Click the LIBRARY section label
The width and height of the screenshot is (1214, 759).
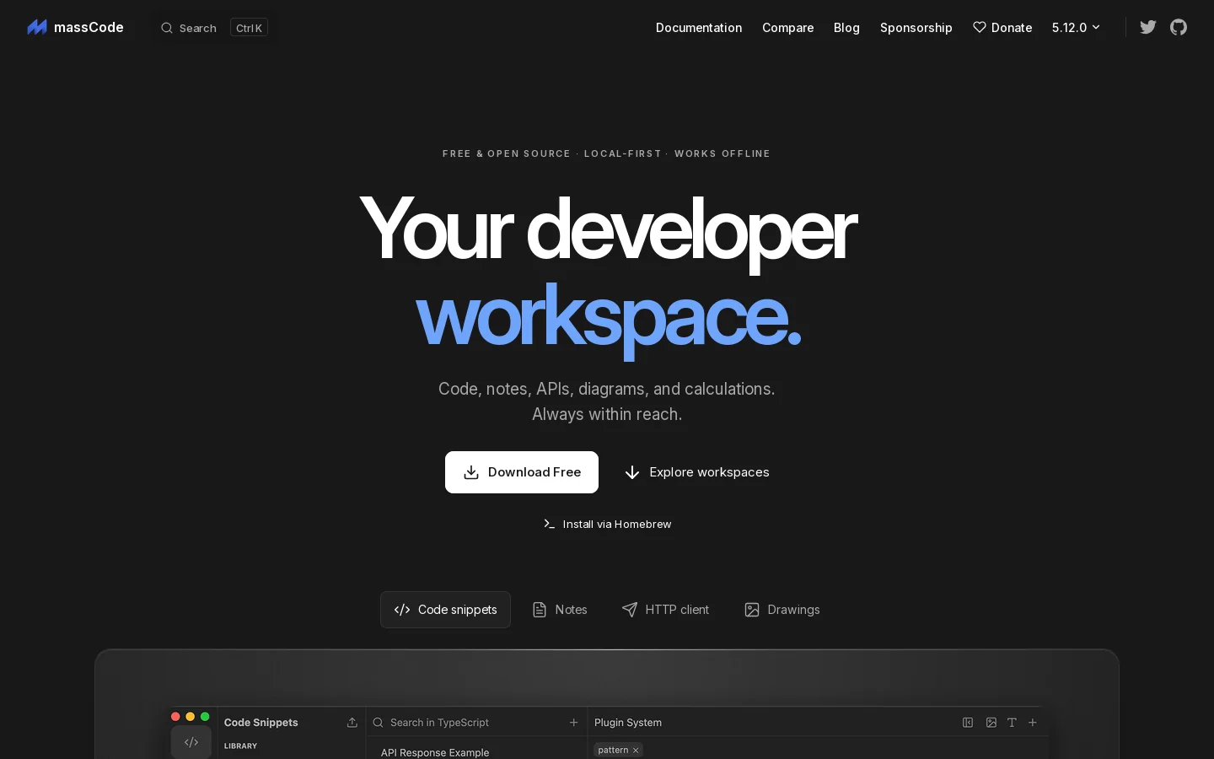click(x=241, y=746)
